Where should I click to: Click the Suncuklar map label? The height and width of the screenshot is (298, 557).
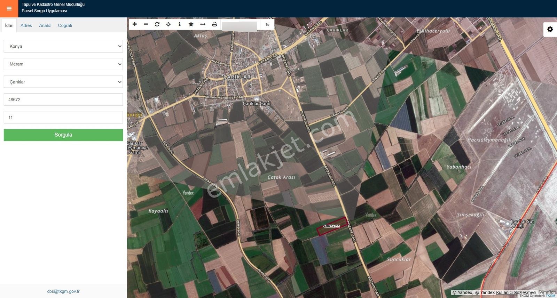pos(399,259)
